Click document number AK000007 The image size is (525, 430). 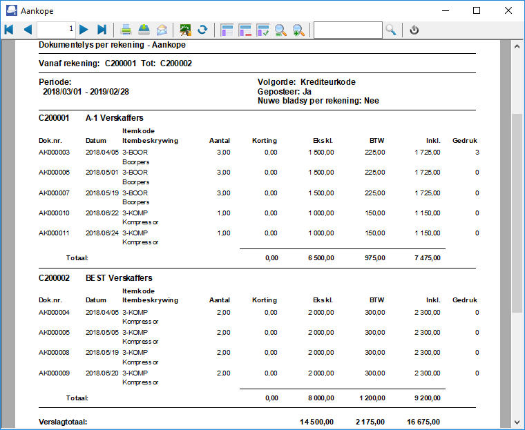55,193
